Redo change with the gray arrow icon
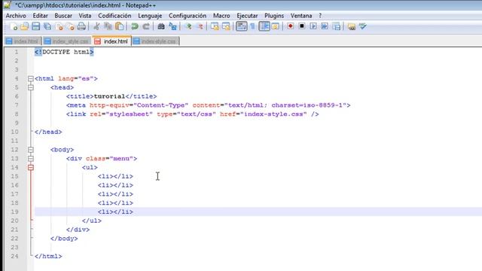The height and width of the screenshot is (271, 482). click(146, 27)
